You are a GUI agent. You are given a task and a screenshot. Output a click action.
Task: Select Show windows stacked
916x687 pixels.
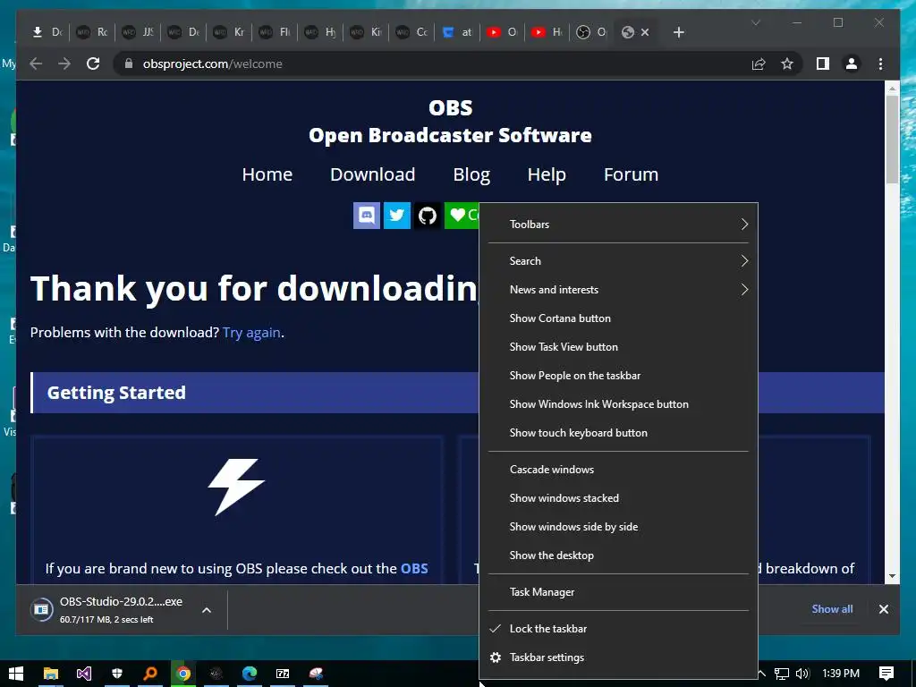point(619,498)
